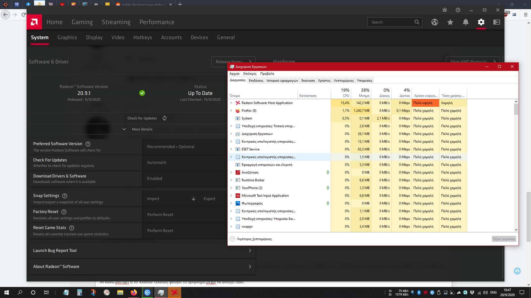Image resolution: width=531 pixels, height=298 pixels.
Task: Click the Release Notes button
Action: tap(233, 62)
